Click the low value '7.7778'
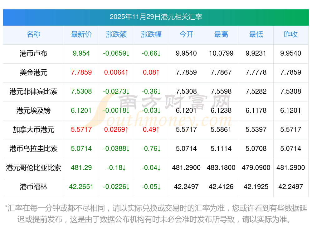Image resolution: width=312 pixels, height=229 pixels. pos(256,72)
